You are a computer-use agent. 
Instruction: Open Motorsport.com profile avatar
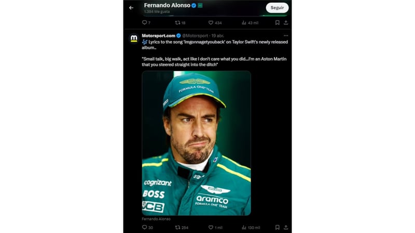tap(133, 38)
